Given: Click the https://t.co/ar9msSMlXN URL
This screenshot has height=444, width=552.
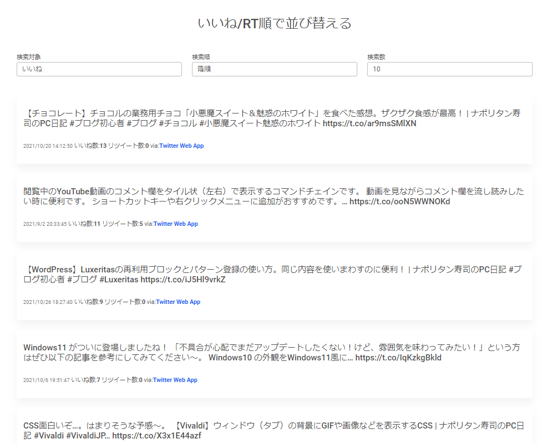Looking at the screenshot, I should click(x=369, y=123).
